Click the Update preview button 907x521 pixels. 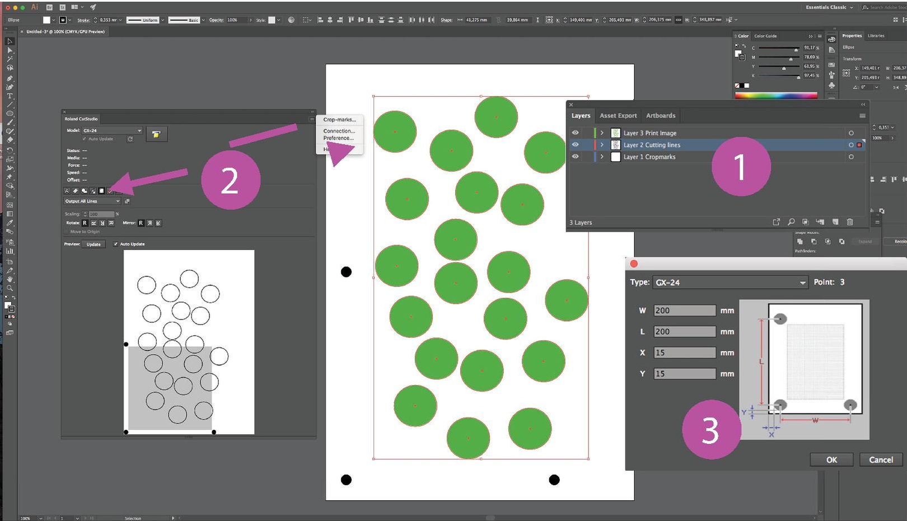coord(93,244)
